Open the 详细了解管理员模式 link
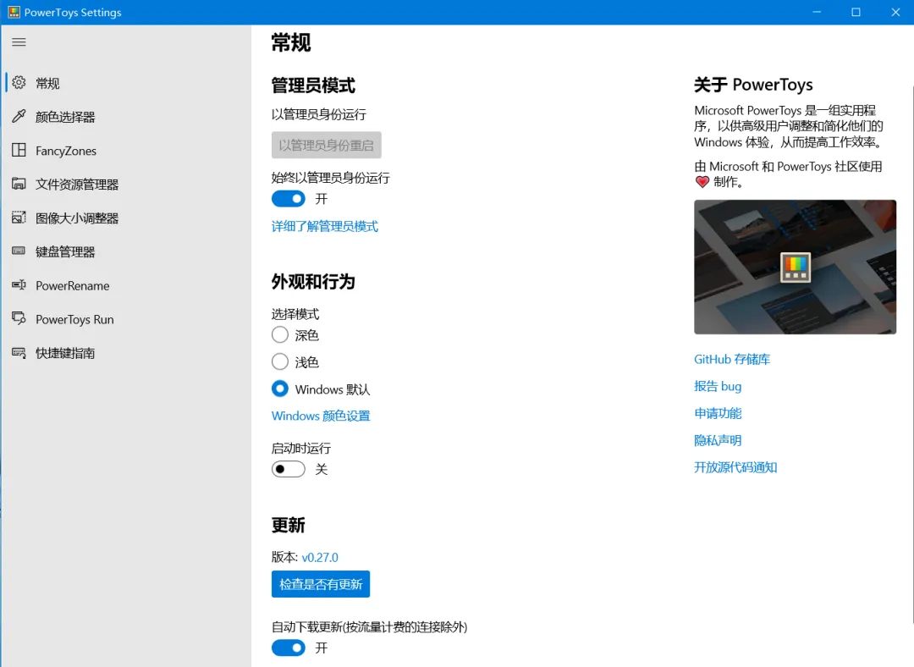This screenshot has width=914, height=667. (325, 226)
